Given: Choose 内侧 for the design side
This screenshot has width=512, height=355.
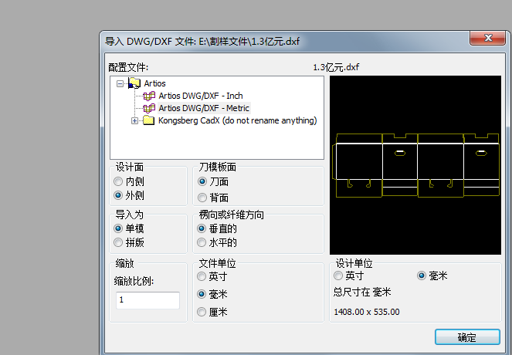Looking at the screenshot, I should [x=118, y=181].
